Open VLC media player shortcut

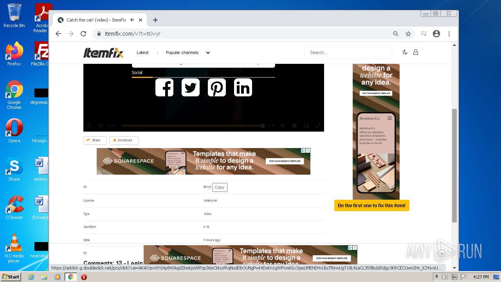14,248
